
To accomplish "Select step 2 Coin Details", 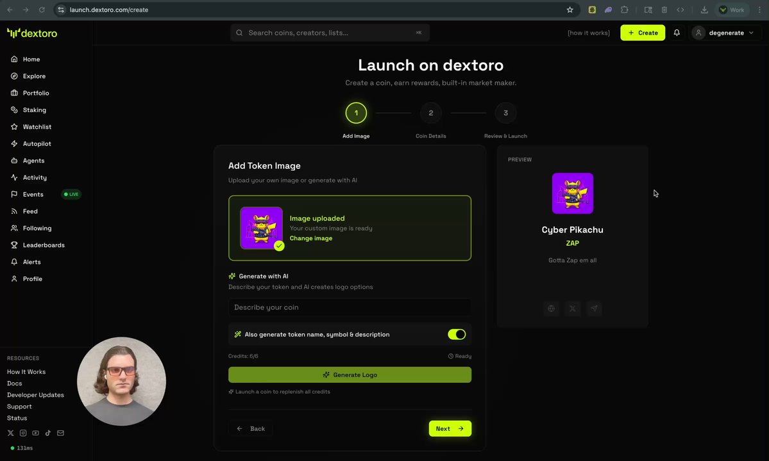I will [x=430, y=113].
